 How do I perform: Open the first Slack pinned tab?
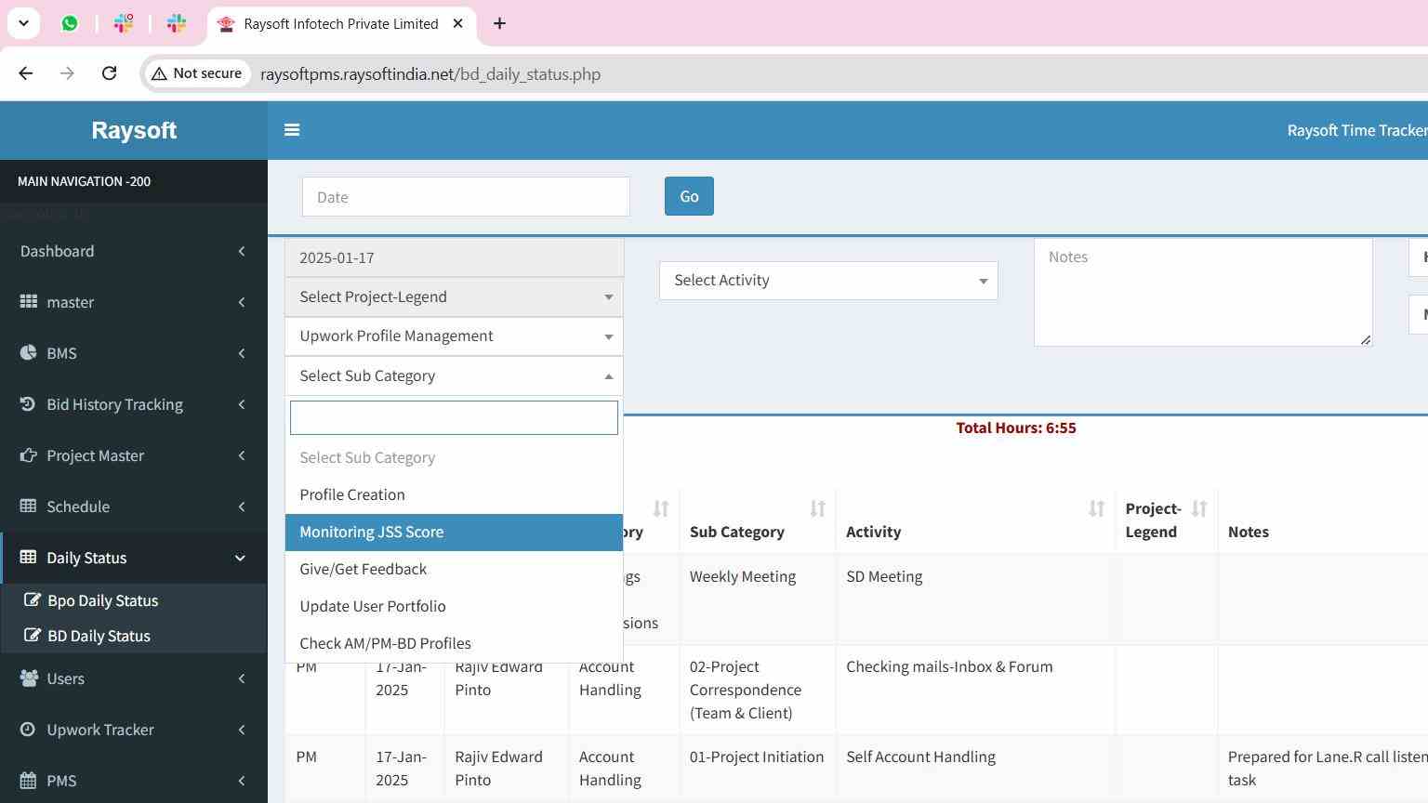(x=124, y=23)
